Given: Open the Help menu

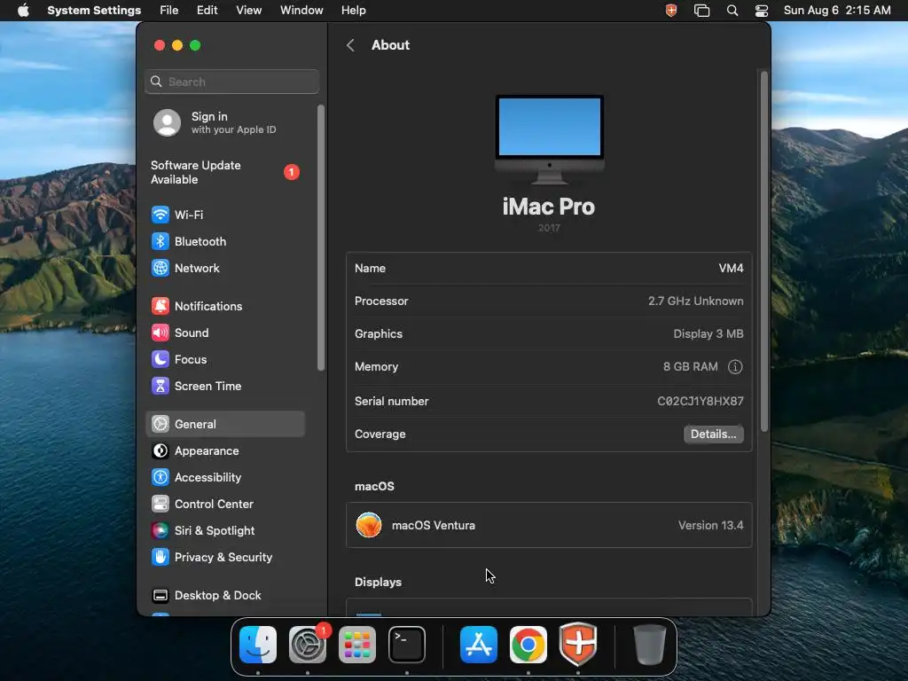Looking at the screenshot, I should click(353, 11).
